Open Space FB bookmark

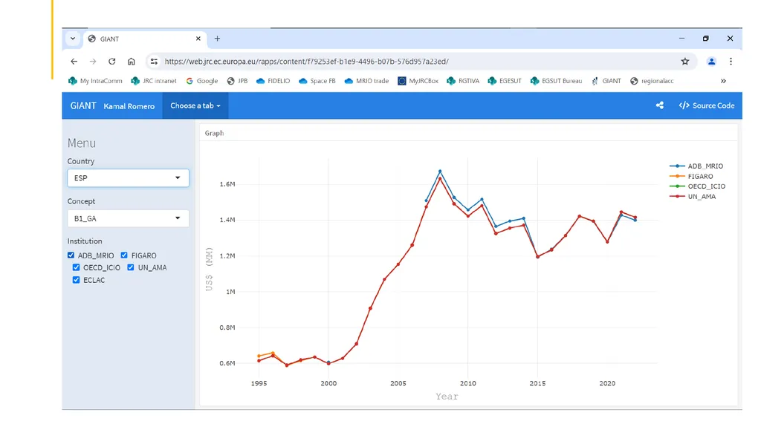(x=317, y=81)
